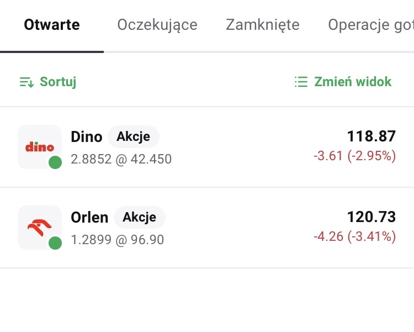Click Dino position value 118.87
This screenshot has width=414, height=332.
tap(371, 136)
